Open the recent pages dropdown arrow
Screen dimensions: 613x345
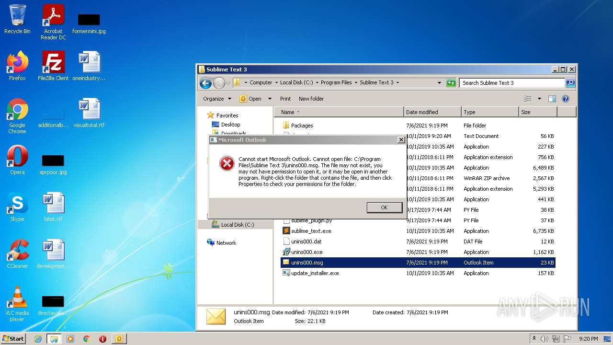228,83
